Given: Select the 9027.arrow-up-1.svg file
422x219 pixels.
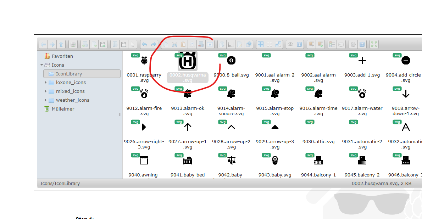Looking at the screenshot, I should coord(188,135).
